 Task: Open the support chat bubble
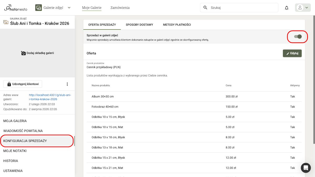click(x=306, y=168)
